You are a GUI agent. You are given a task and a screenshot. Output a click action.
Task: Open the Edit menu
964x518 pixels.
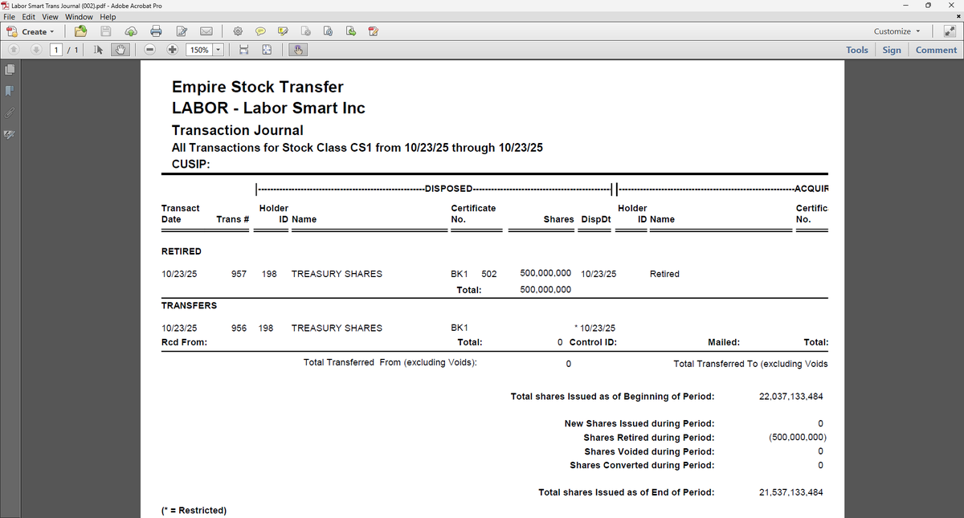point(30,17)
